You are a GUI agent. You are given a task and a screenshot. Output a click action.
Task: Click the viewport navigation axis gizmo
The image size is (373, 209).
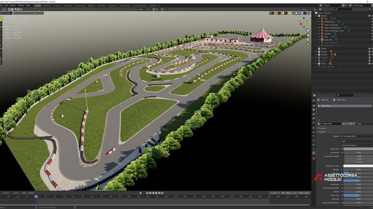point(304,23)
